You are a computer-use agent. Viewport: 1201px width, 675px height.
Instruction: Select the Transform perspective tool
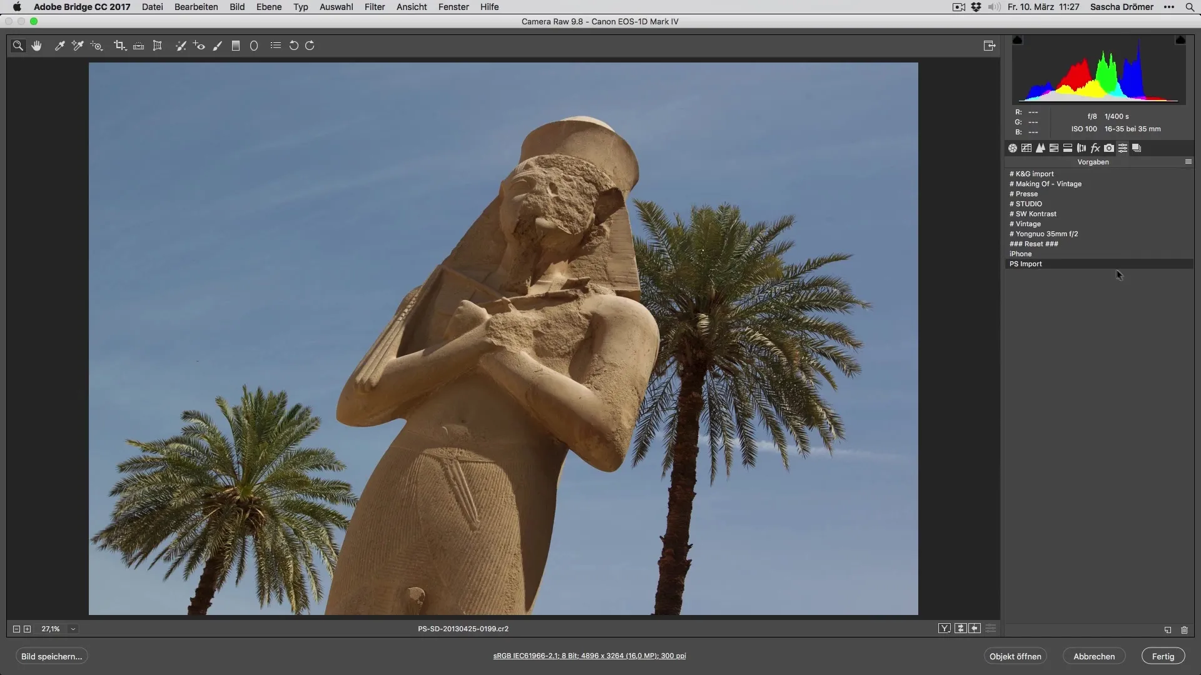tap(158, 46)
